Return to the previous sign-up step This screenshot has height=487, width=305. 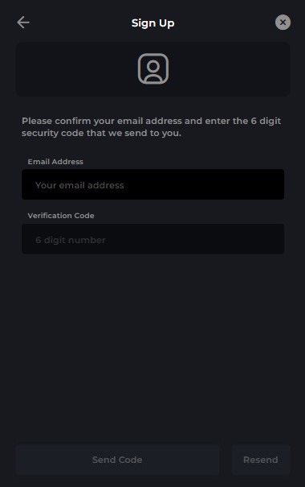(x=23, y=23)
